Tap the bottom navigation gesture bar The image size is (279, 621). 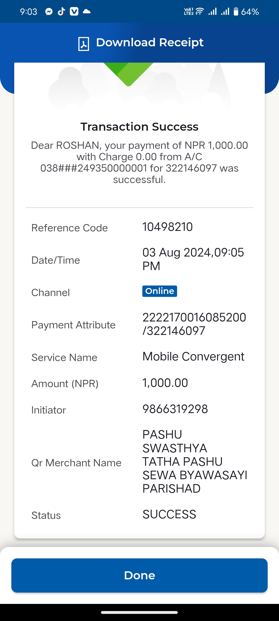[x=139, y=612]
